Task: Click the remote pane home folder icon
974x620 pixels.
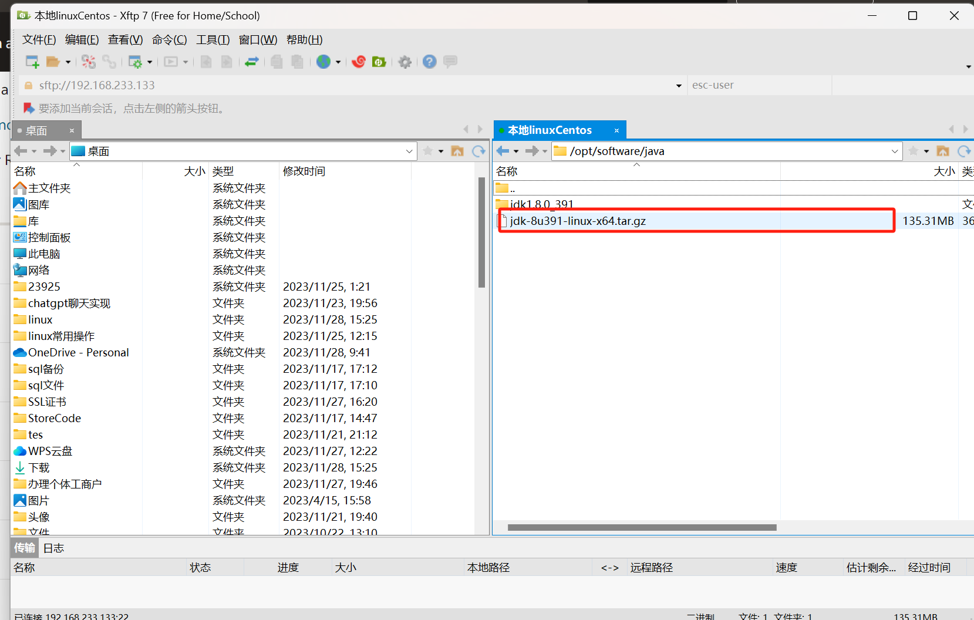Action: [943, 151]
